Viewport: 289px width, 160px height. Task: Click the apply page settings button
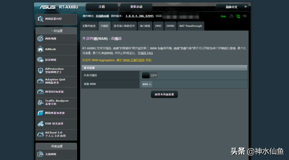click(x=164, y=94)
